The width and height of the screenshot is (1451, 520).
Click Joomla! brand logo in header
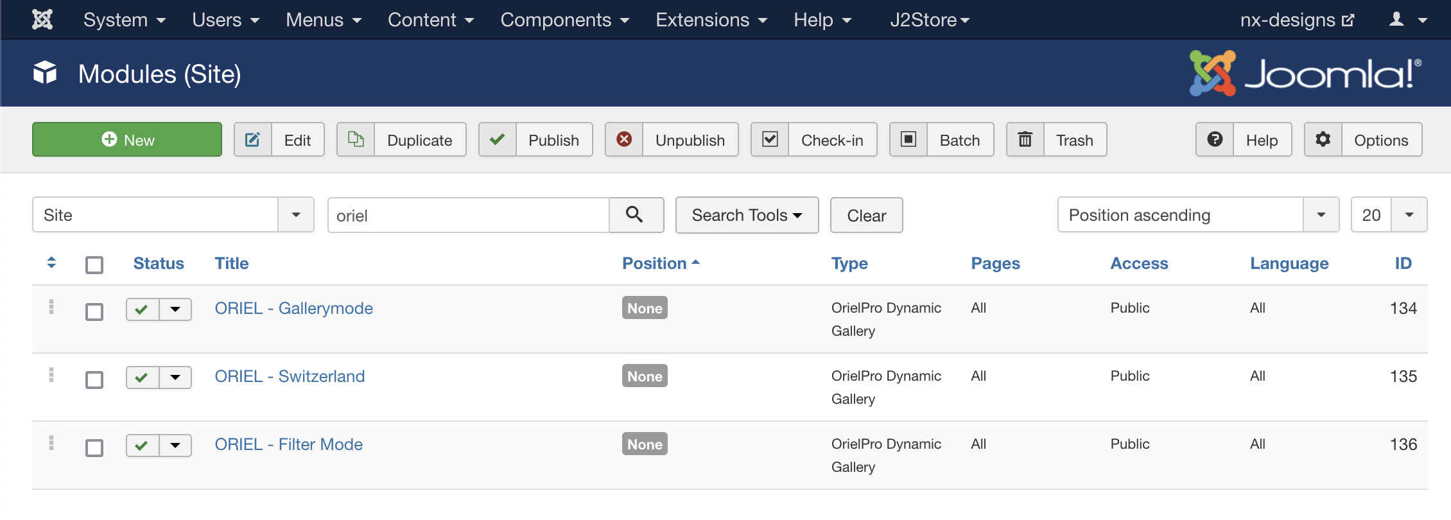click(x=1305, y=73)
